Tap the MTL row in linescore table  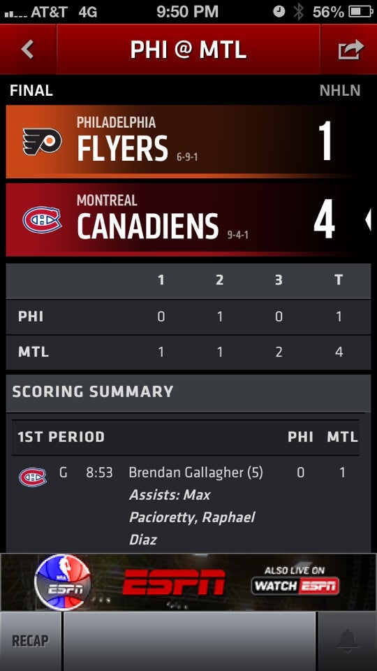click(188, 352)
